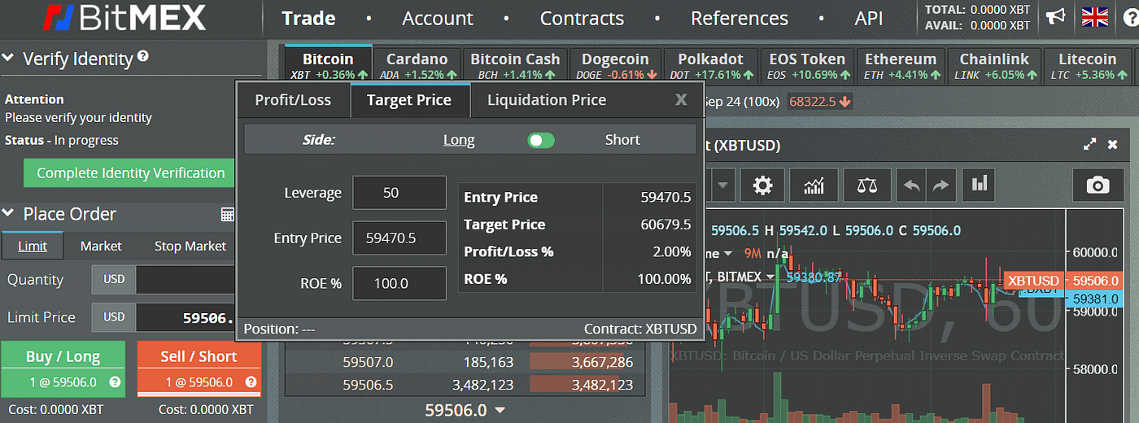Click the announcements megaphone icon
Viewport: 1139px width, 423px height.
pyautogui.click(x=1055, y=17)
